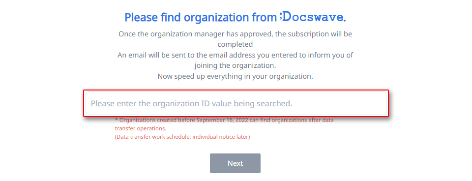Click the 'individual notice later' phrase

pos(220,137)
